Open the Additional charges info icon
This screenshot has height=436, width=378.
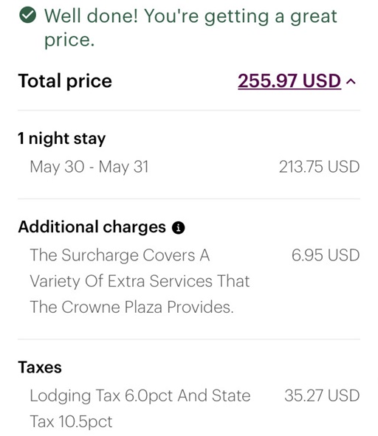(x=178, y=228)
